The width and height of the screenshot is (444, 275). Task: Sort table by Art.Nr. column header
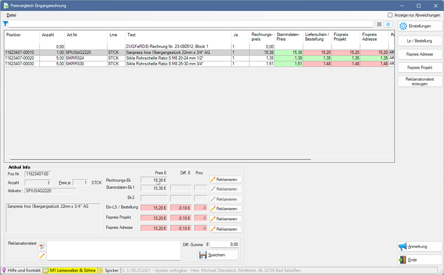[86, 35]
